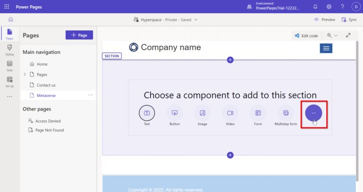This screenshot has height=192, width=363.
Task: Open the zoom magnifier dropdown
Action: click(x=332, y=35)
